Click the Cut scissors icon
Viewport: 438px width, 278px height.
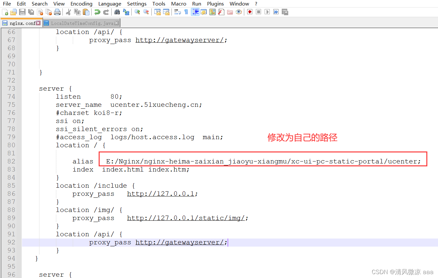[68, 12]
